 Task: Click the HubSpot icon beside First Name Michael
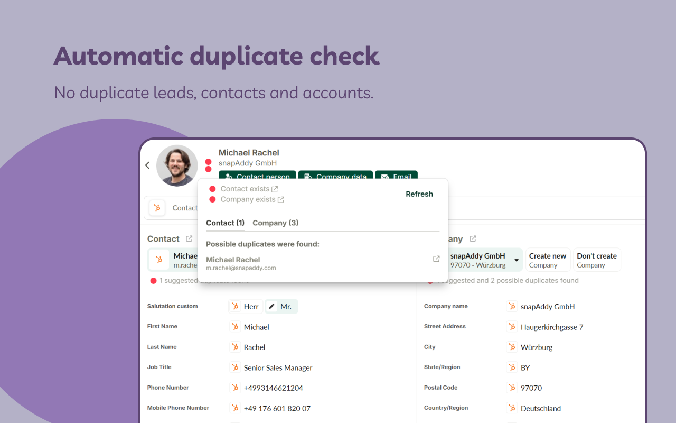coord(235,327)
